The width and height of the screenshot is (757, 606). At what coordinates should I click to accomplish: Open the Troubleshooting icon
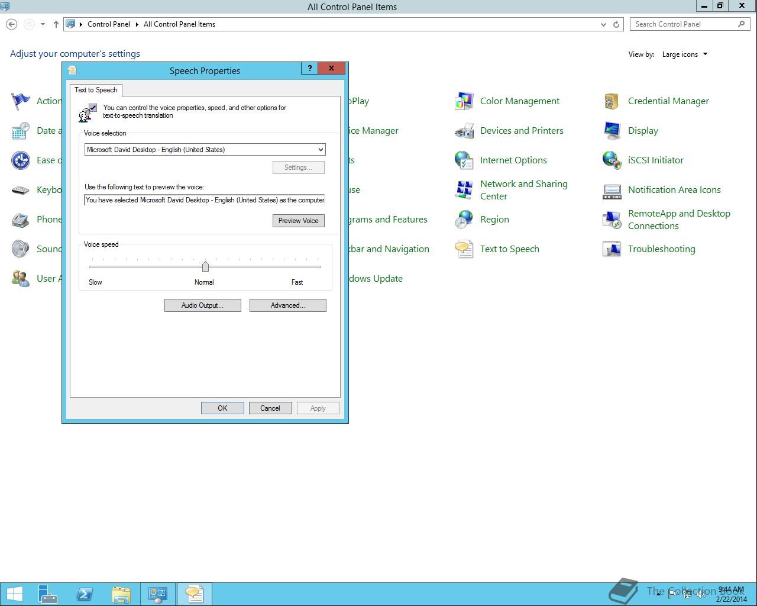pos(612,249)
